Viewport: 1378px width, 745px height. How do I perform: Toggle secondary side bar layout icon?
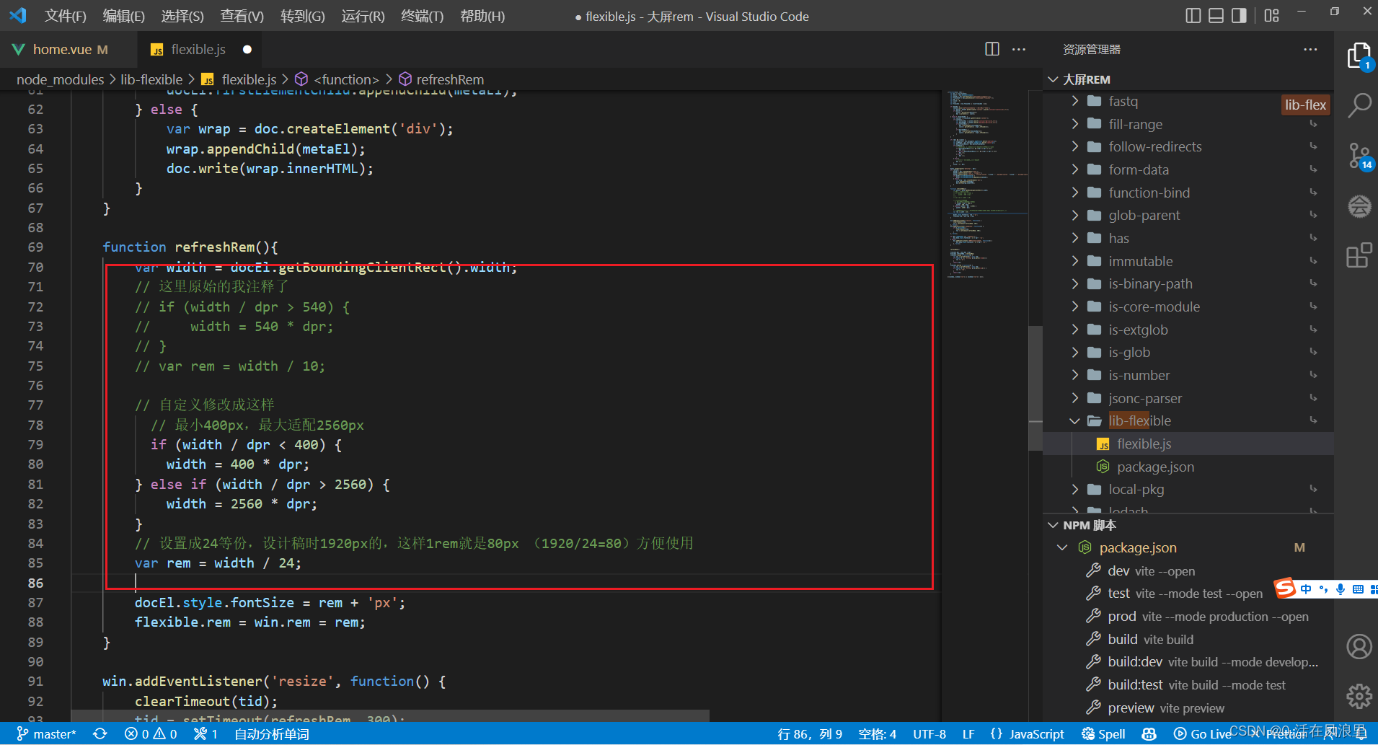click(x=1239, y=16)
